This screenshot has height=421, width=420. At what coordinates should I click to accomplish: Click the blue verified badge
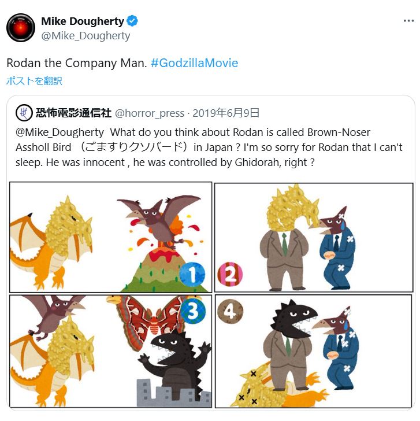(132, 21)
